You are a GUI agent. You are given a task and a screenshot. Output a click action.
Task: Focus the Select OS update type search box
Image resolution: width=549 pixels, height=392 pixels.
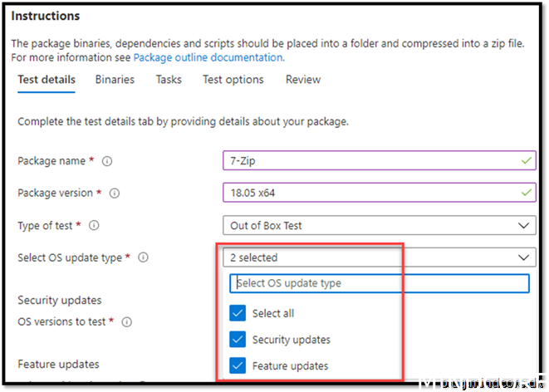[379, 283]
